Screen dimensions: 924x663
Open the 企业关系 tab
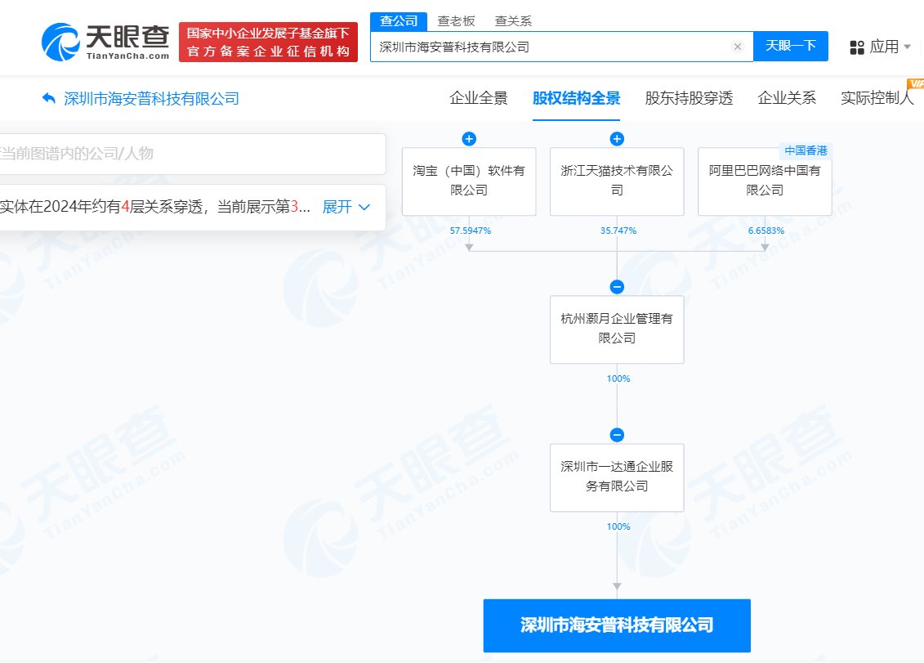pos(787,98)
